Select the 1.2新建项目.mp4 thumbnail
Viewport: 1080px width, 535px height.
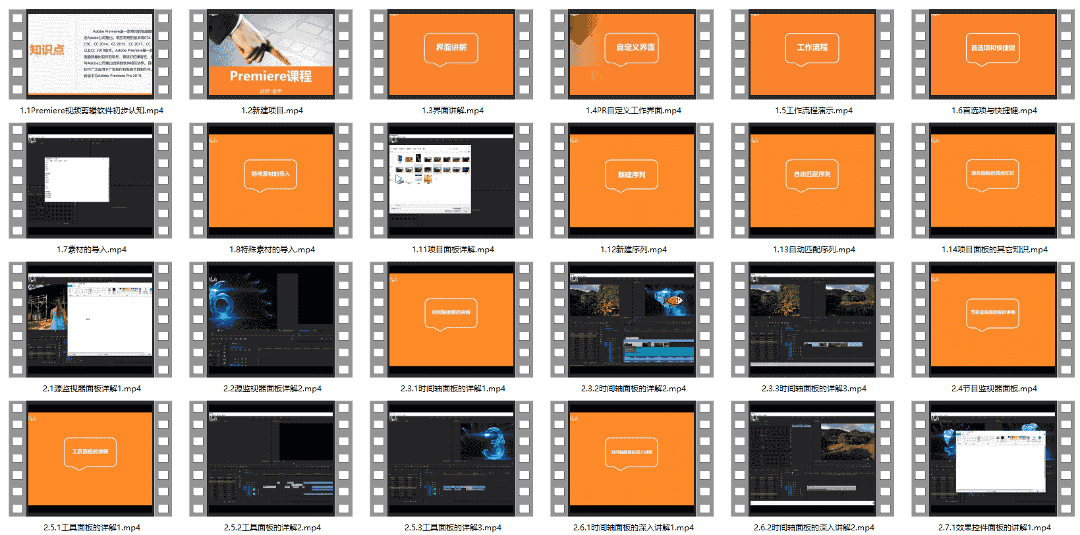coord(271,55)
